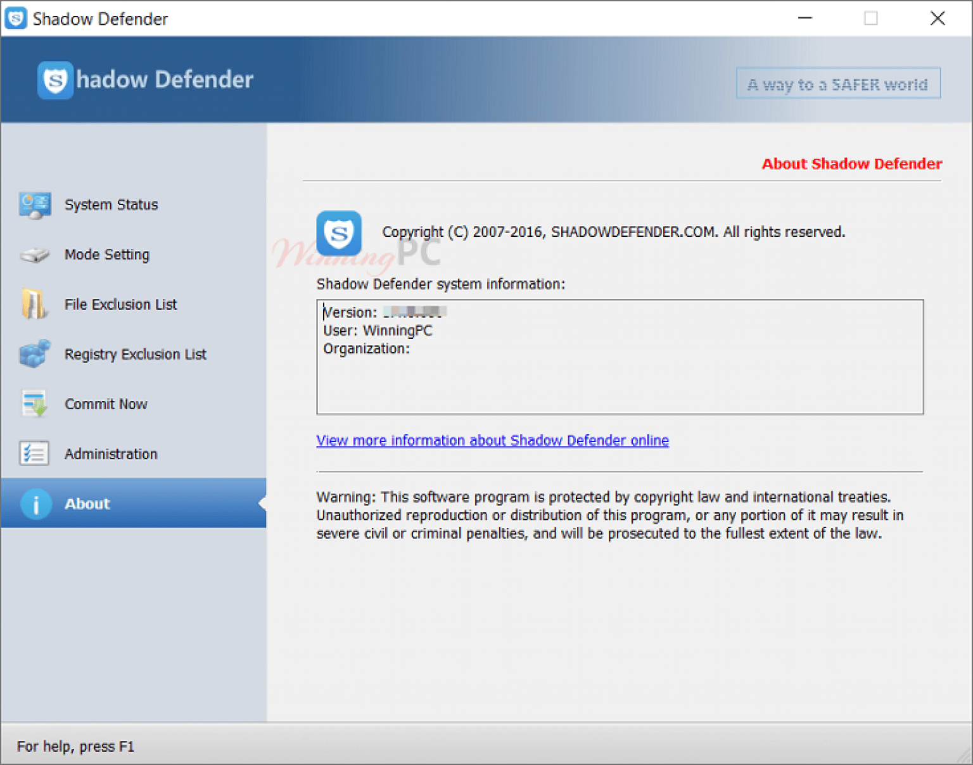The width and height of the screenshot is (973, 765).
Task: Click the About Shadow Defender heading
Action: coord(851,163)
